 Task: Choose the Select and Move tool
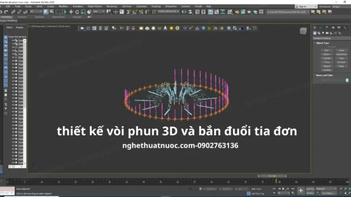tap(71, 12)
